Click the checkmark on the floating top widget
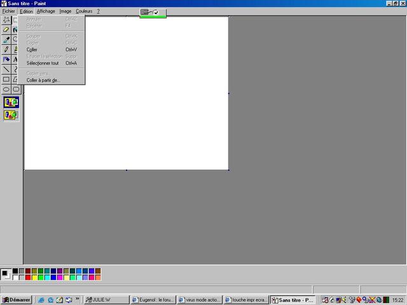 click(x=156, y=12)
